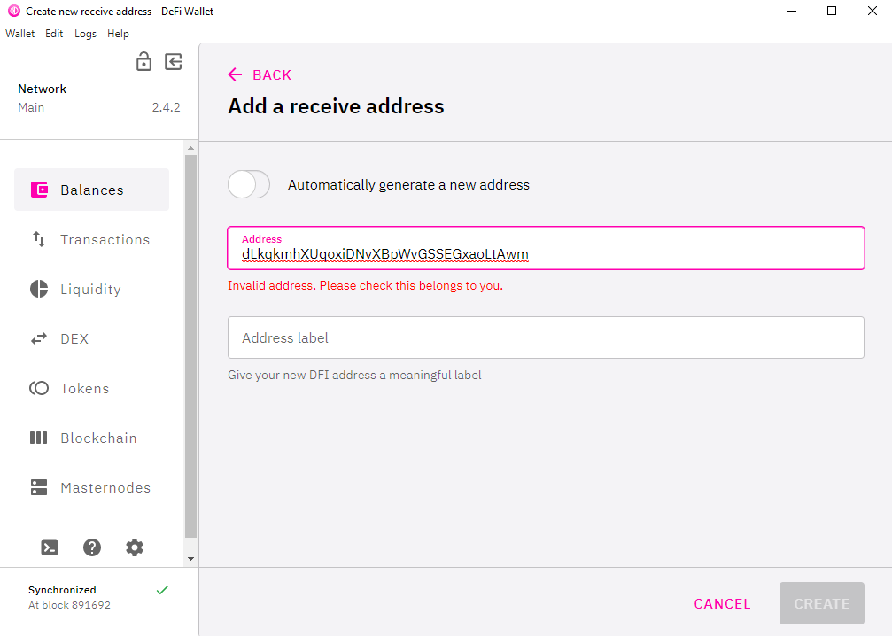892x636 pixels.
Task: Open the Help menu
Action: [118, 34]
